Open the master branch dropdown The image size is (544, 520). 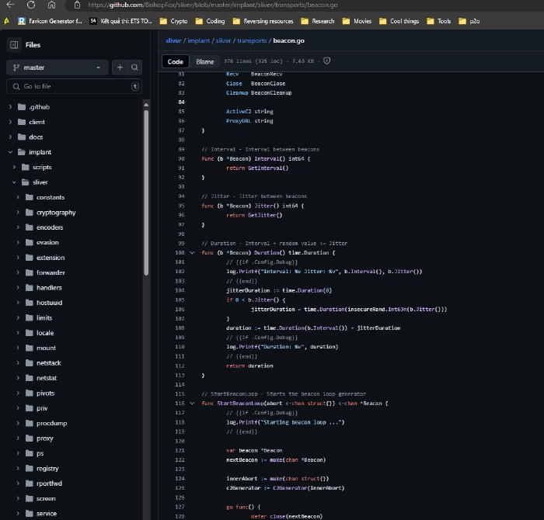click(58, 68)
